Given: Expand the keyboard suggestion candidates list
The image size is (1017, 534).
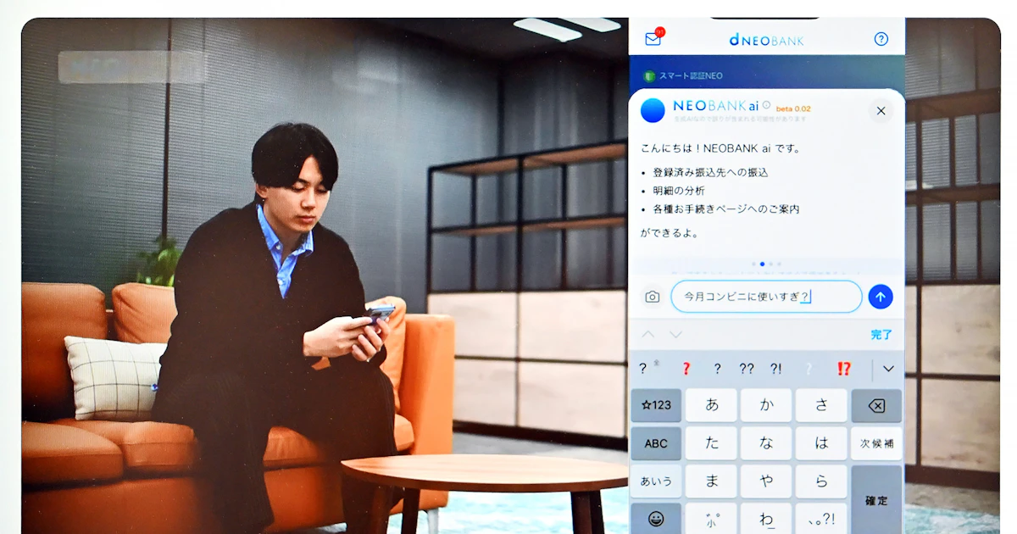Looking at the screenshot, I should coord(888,369).
